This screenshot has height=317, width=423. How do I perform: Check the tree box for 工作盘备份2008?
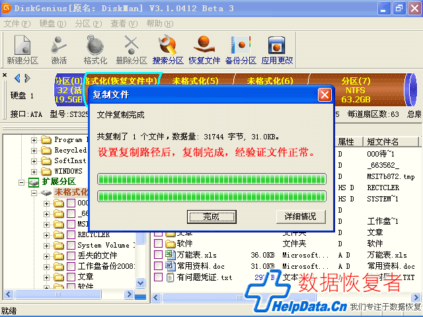(x=71, y=267)
